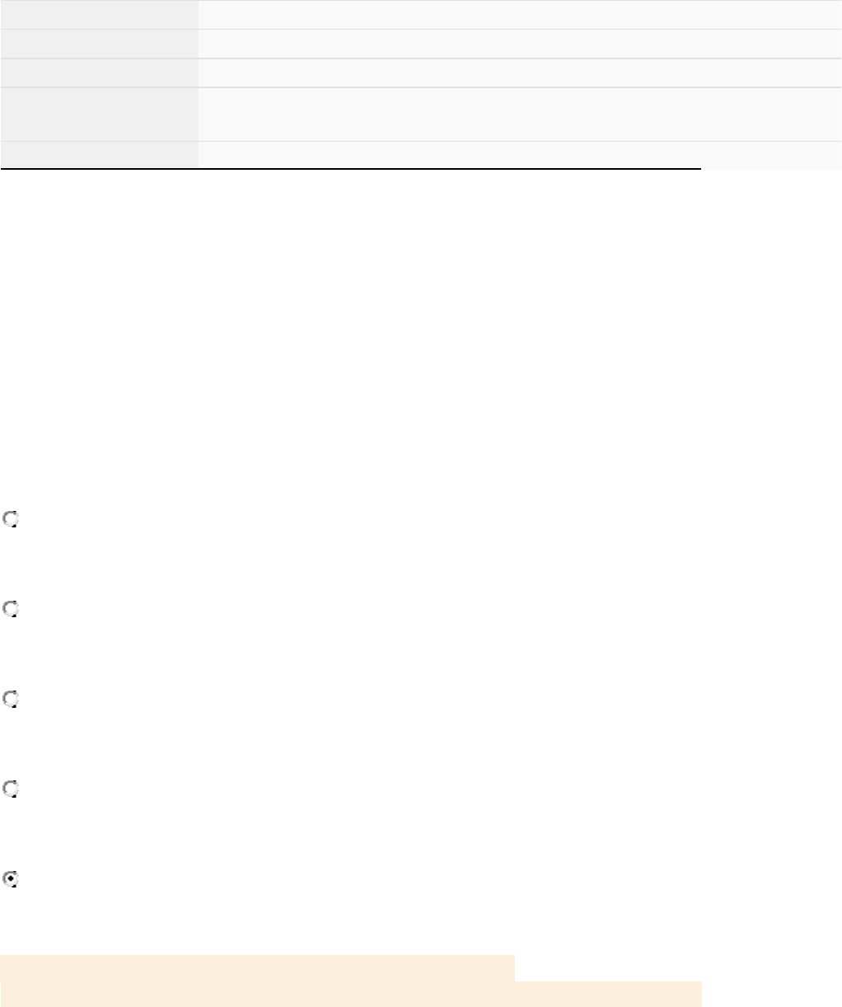Click the black horizontal line under the table
This screenshot has width=842, height=1007.
point(350,169)
